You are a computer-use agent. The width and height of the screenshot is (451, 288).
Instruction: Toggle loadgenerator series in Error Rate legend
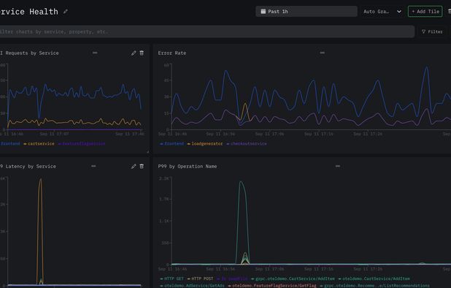click(x=205, y=144)
